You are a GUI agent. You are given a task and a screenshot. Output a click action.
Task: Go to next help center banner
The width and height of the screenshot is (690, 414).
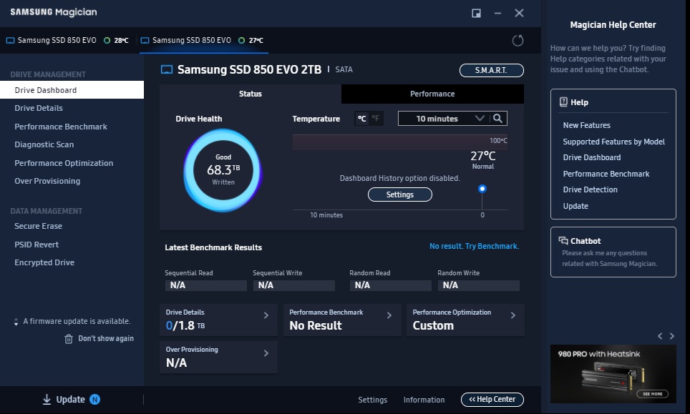click(x=671, y=336)
